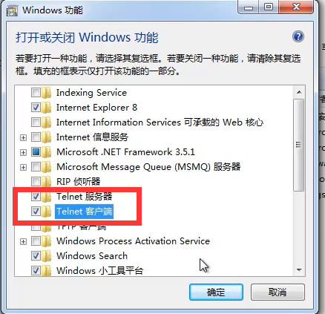This screenshot has height=314, width=325.
Task: Click the Telnet 服务器 folder icon
Action: click(x=47, y=197)
